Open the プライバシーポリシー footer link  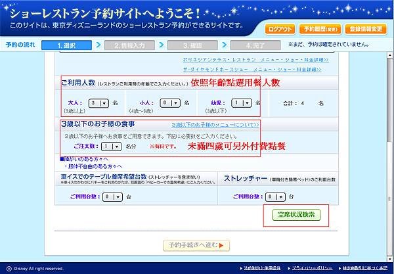[312, 268]
